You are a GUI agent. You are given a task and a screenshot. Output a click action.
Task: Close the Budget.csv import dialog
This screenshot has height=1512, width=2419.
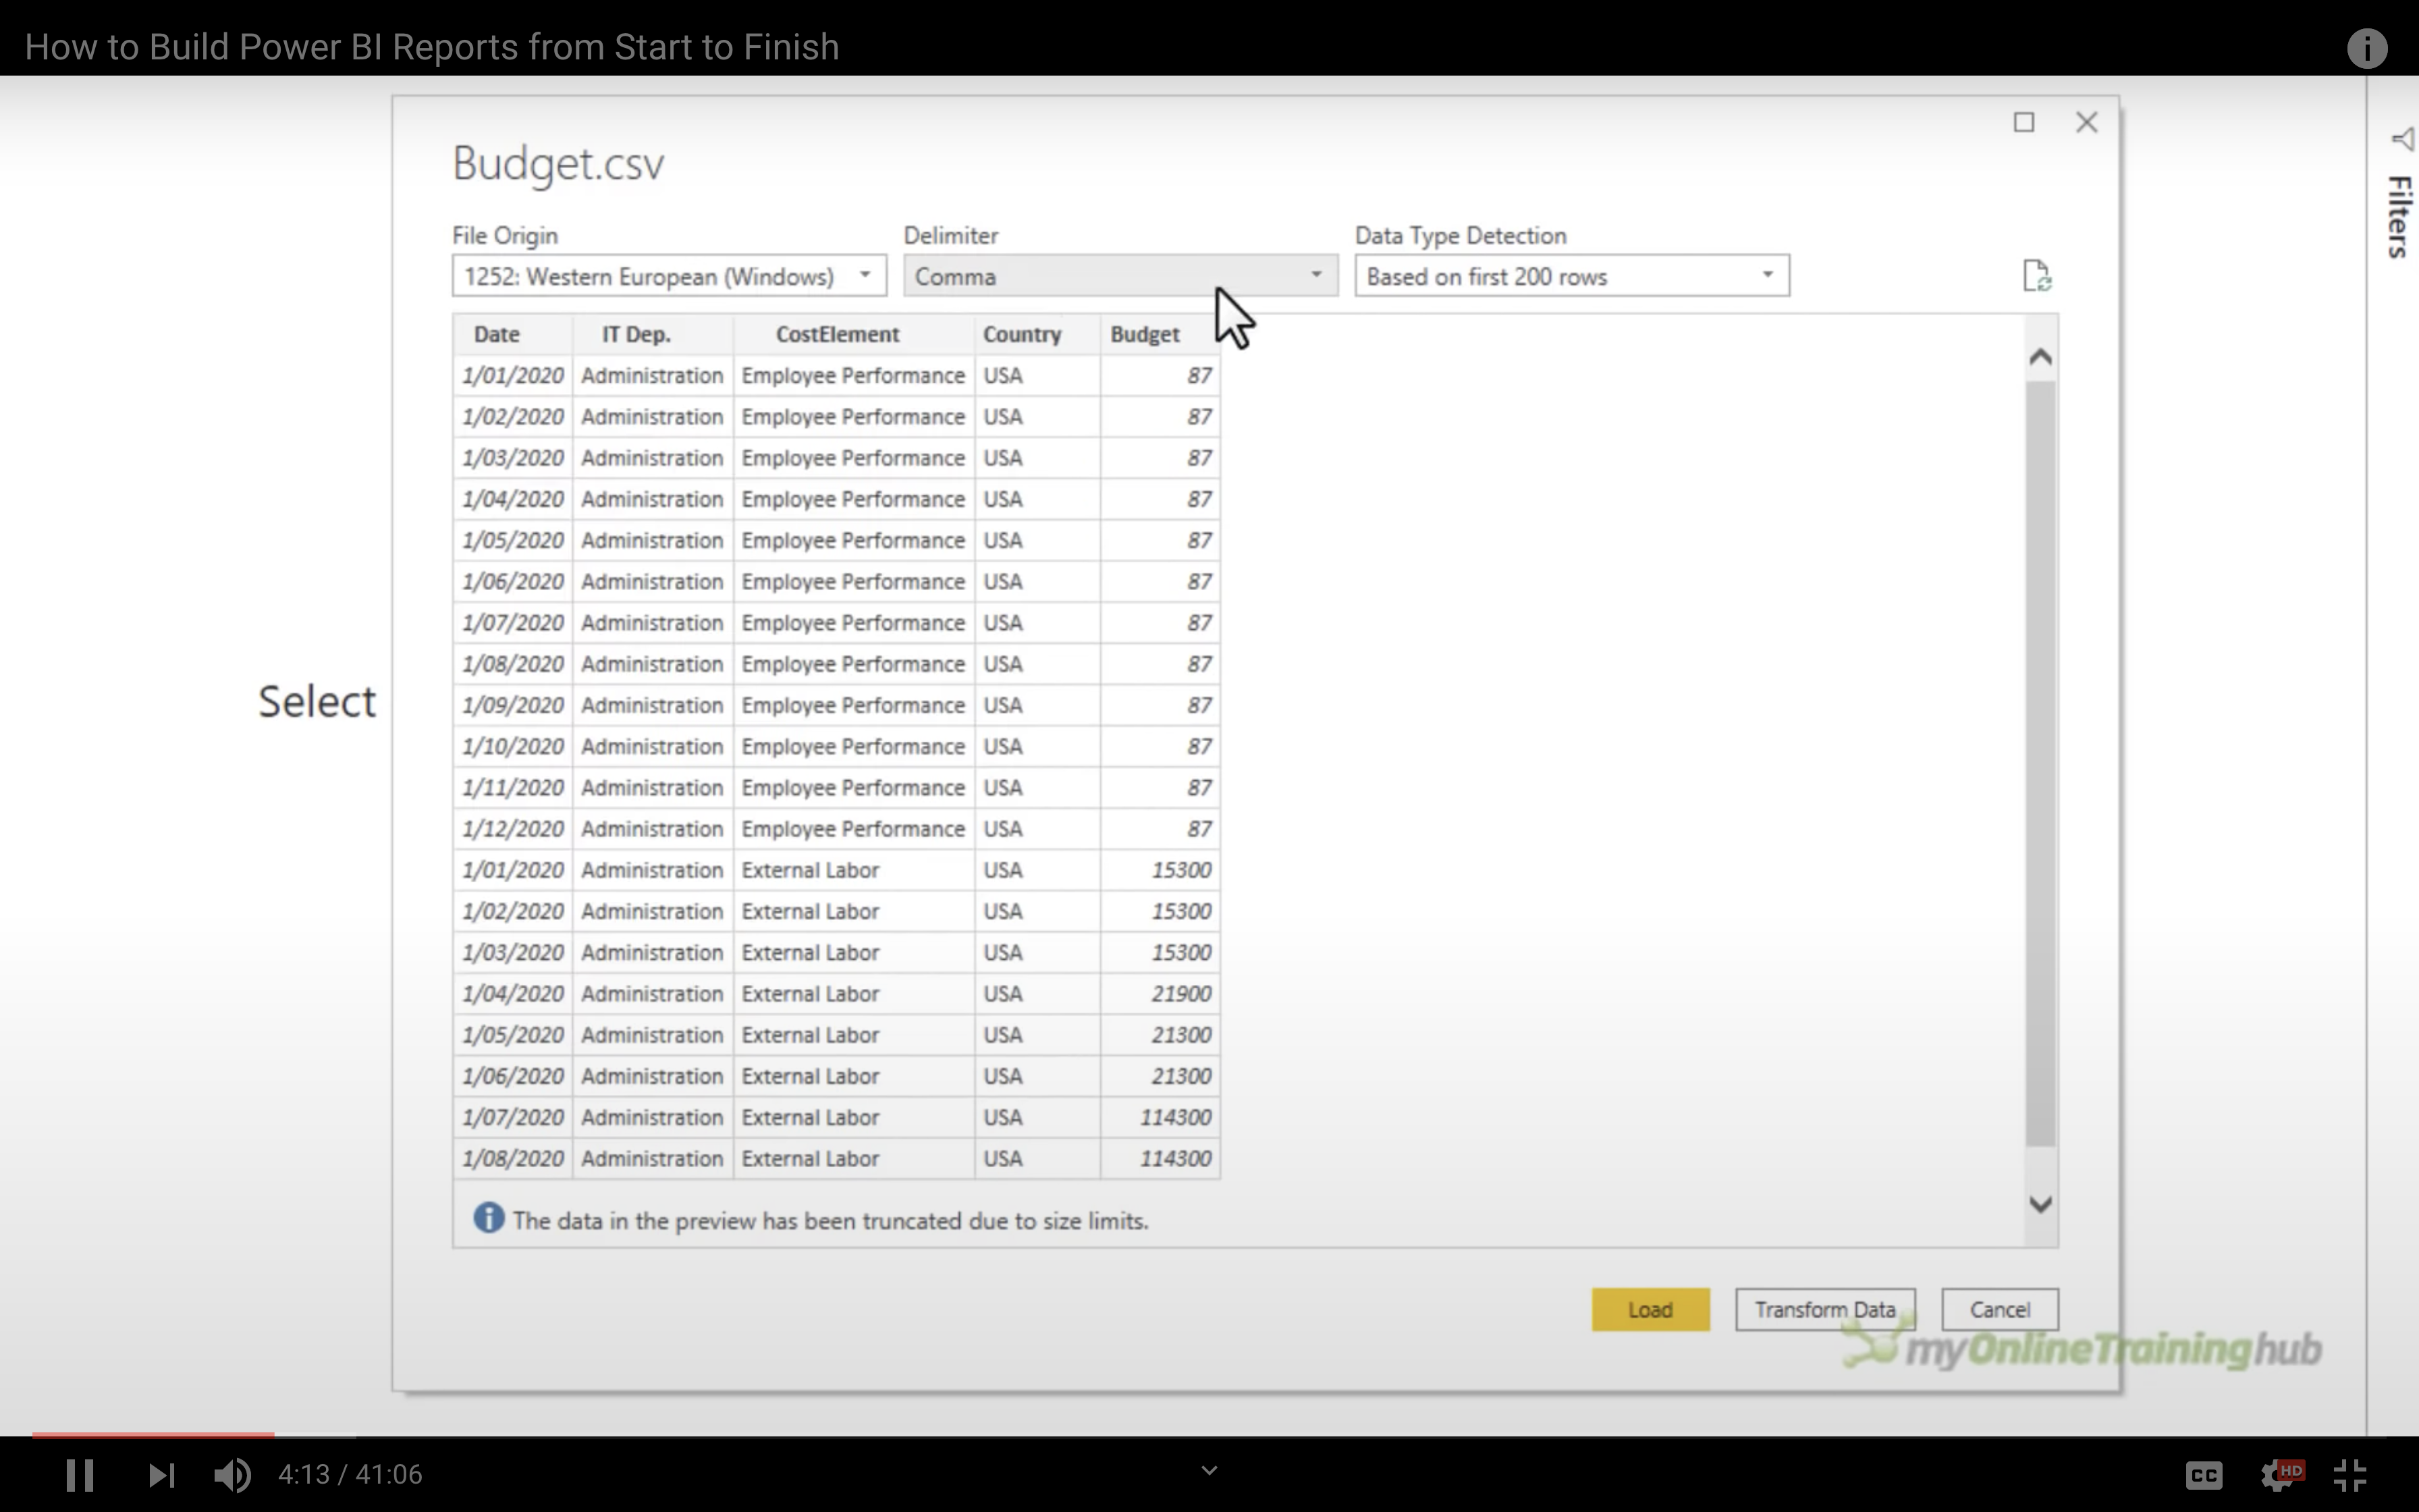[2086, 122]
